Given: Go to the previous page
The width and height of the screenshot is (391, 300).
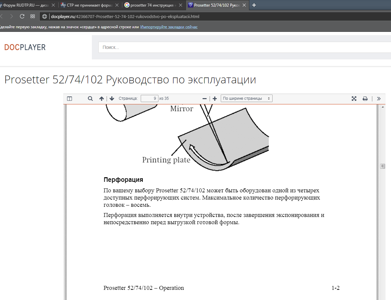Looking at the screenshot, I should click(x=101, y=98).
